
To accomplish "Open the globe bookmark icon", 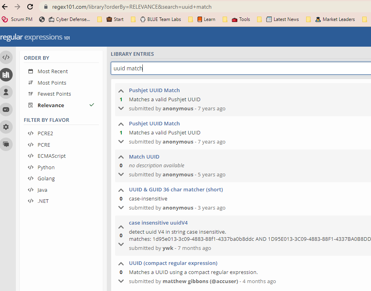I will (42, 19).
